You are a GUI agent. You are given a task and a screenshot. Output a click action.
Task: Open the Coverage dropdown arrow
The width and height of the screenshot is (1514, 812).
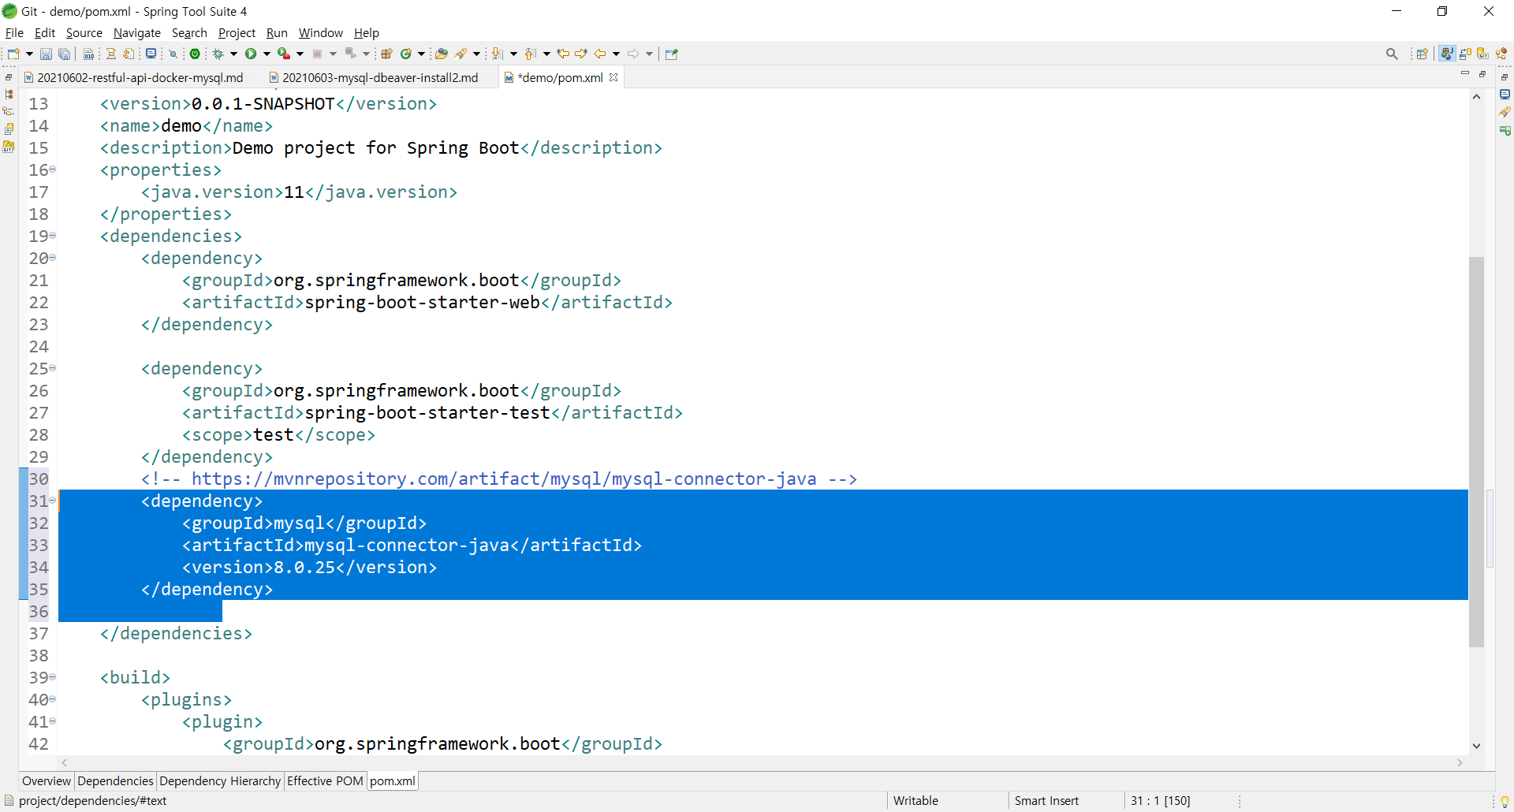pos(300,54)
